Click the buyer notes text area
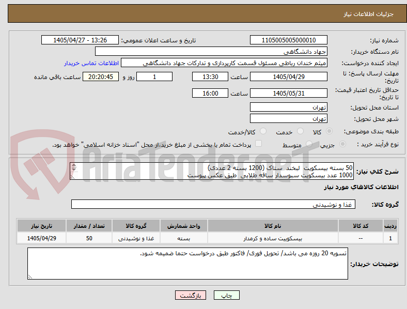The width and height of the screenshot is (407, 309). (187, 264)
